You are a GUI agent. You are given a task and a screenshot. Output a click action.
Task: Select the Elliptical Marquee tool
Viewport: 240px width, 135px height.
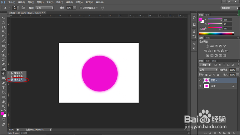(x=3, y=23)
